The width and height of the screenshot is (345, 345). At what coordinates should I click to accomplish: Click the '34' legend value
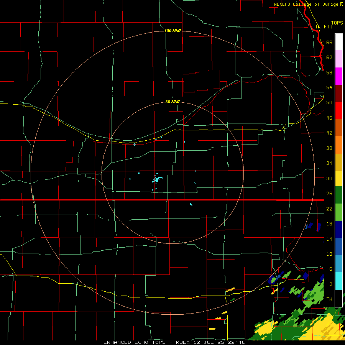pos(329,163)
